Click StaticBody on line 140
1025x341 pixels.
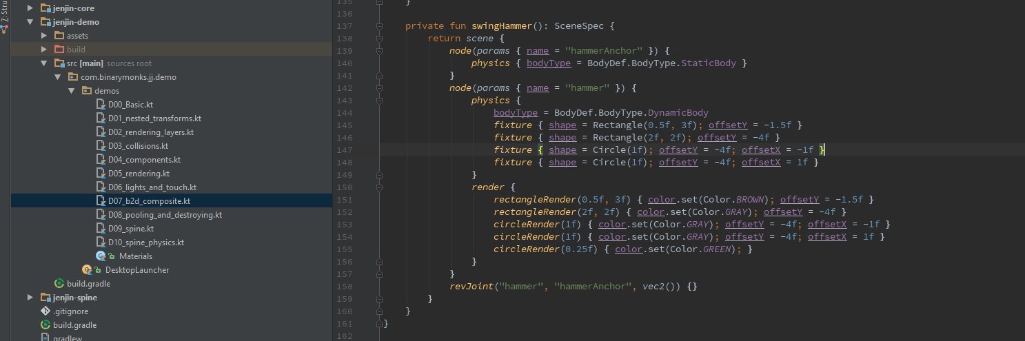(709, 63)
